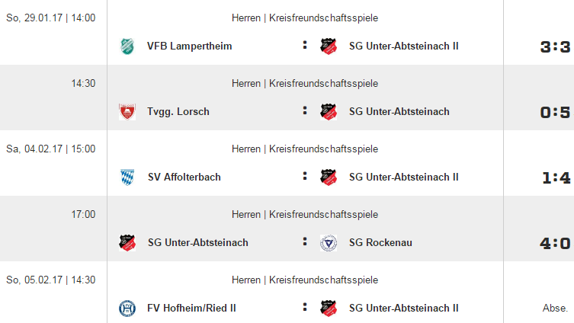Click the SG Unter-Abtsteinach crest in Lorsch match
Screen dimensions: 574x323
[x=329, y=111]
